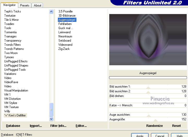Click the category list scroll down arrow
Image resolution: width=188 pixels, height=137 pixels.
pos(51,119)
